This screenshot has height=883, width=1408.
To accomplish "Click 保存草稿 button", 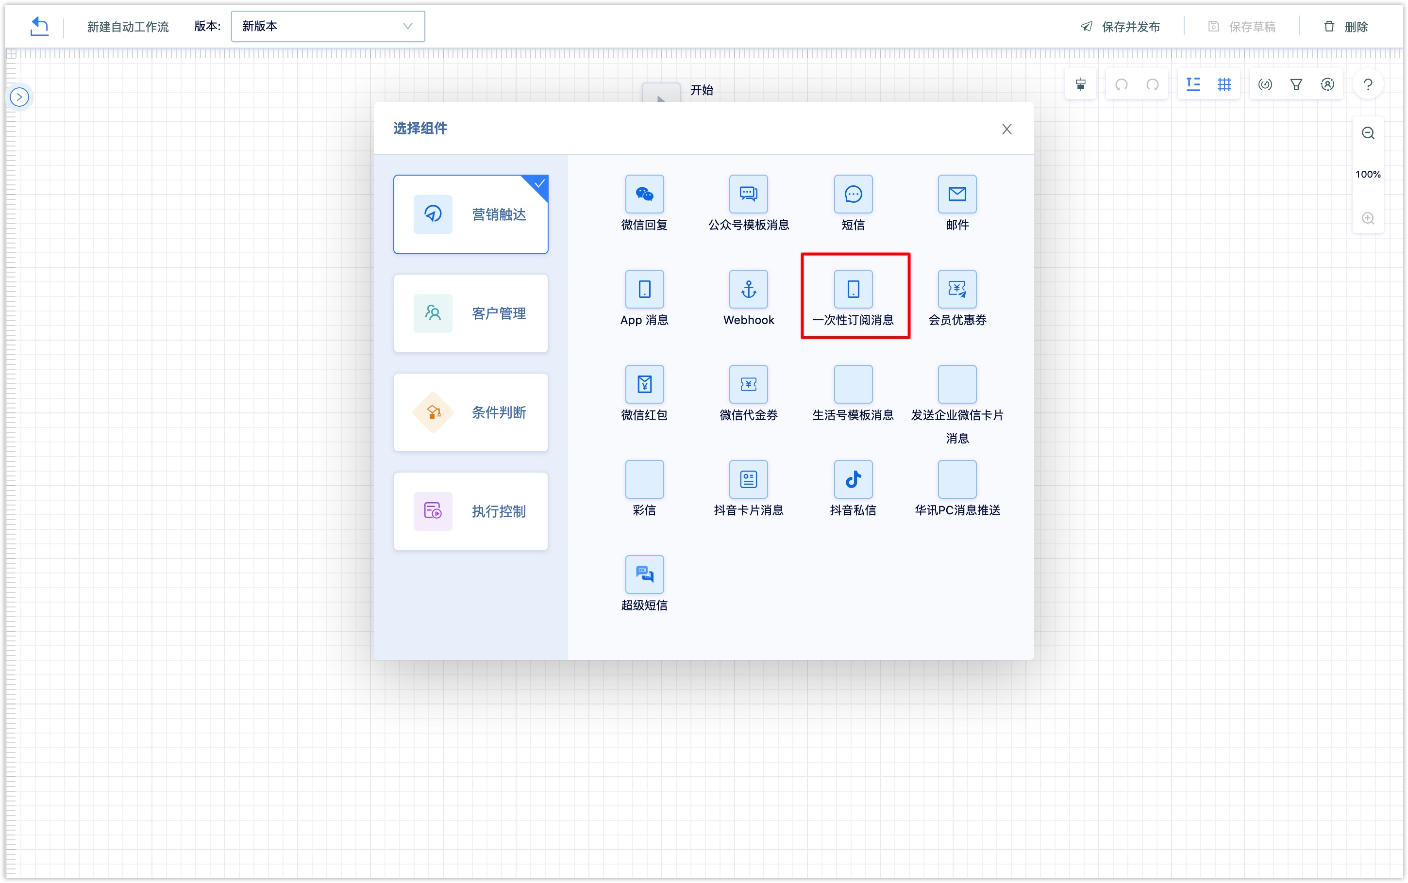I will [1241, 27].
